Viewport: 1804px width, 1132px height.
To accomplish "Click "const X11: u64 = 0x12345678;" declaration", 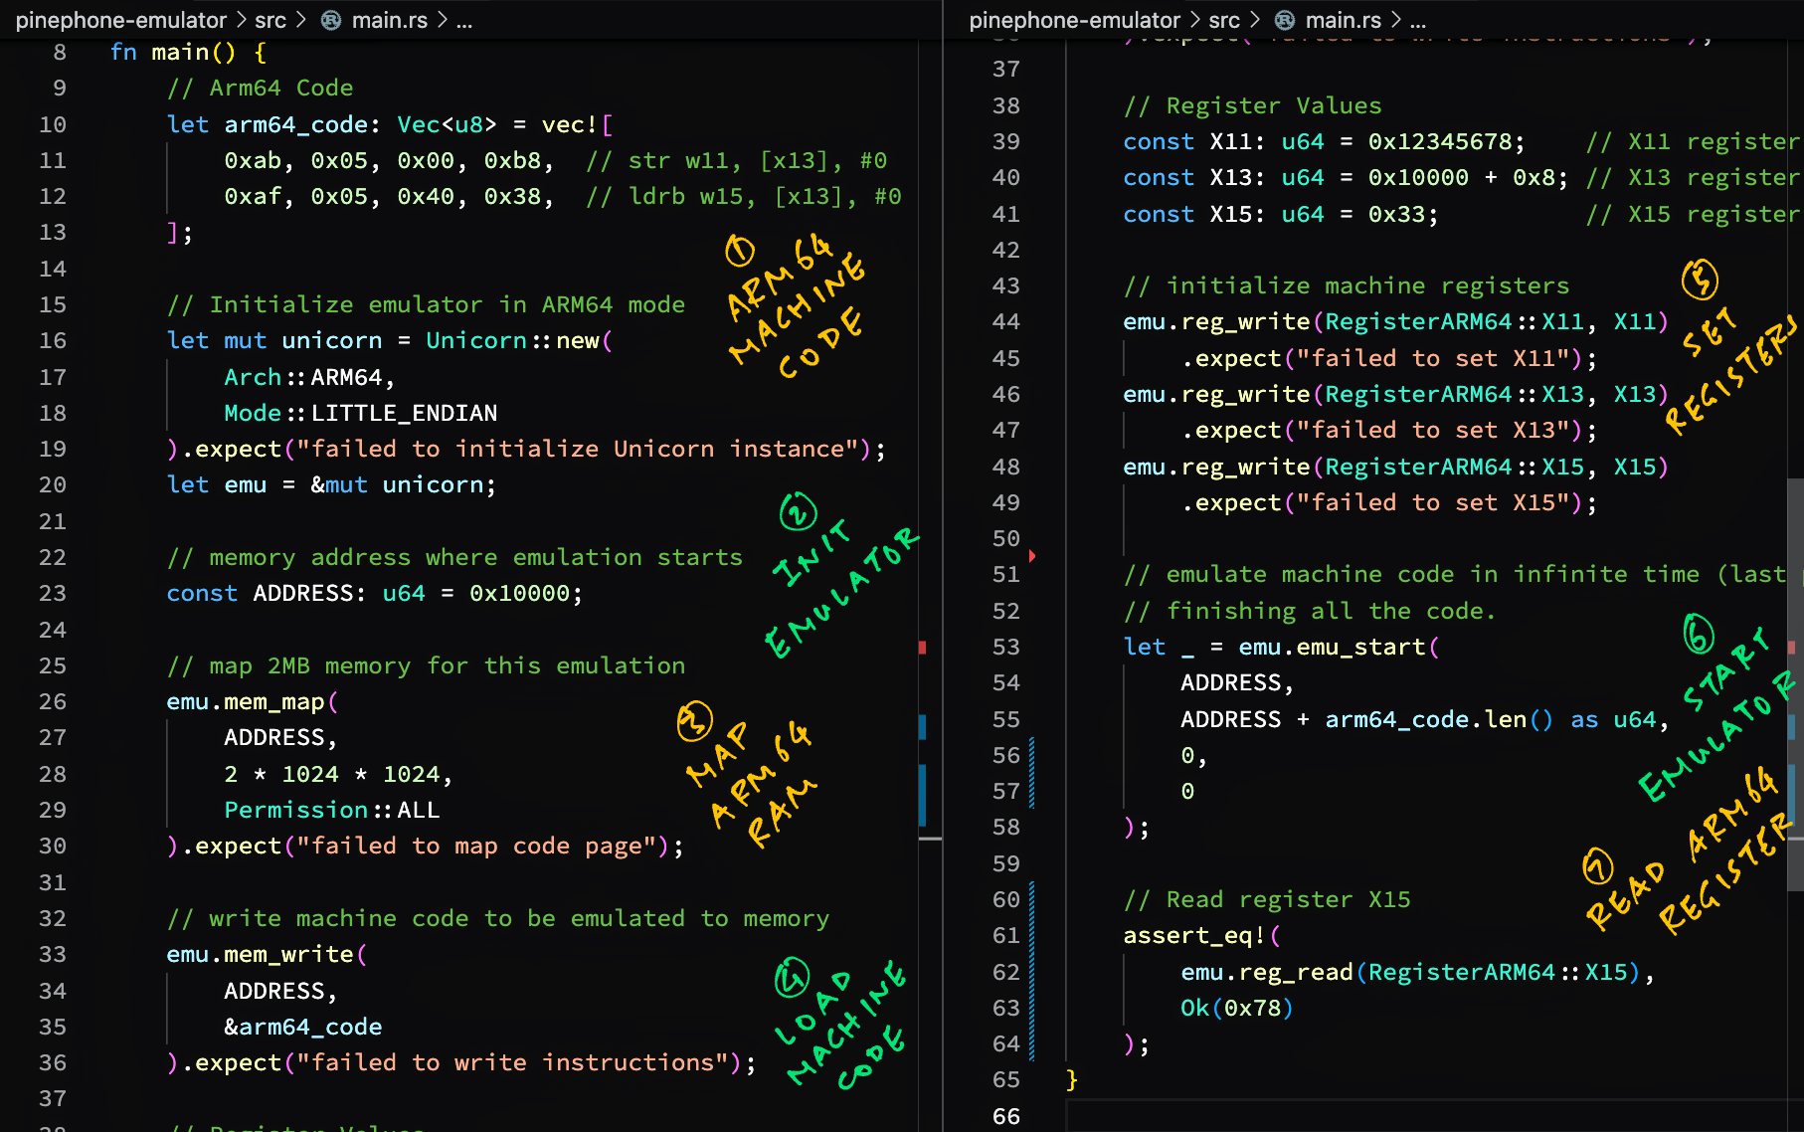I will [1324, 142].
